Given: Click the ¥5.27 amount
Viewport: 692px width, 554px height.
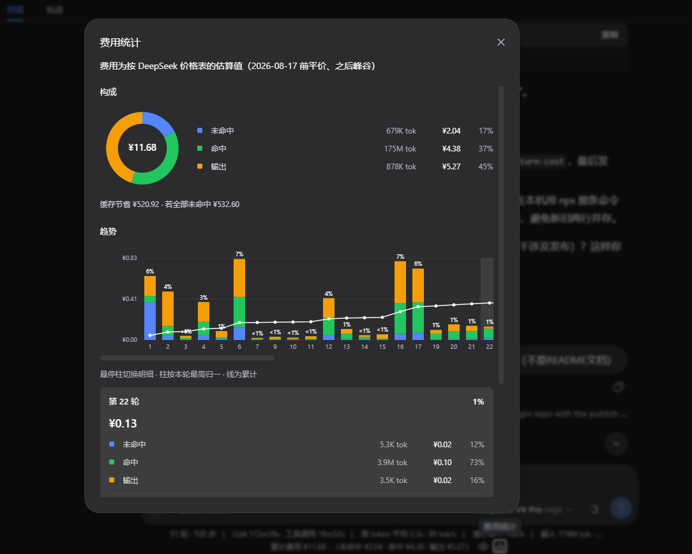Looking at the screenshot, I should (x=451, y=167).
